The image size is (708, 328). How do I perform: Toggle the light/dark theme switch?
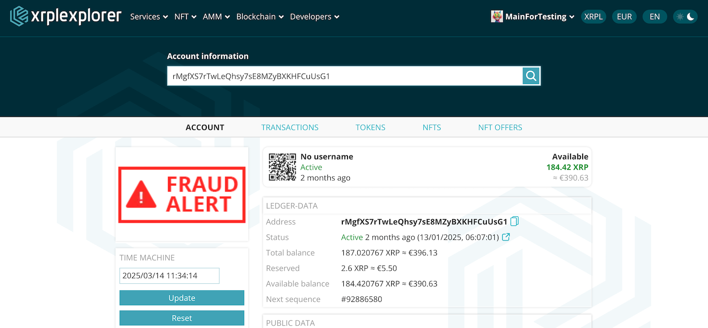[685, 17]
